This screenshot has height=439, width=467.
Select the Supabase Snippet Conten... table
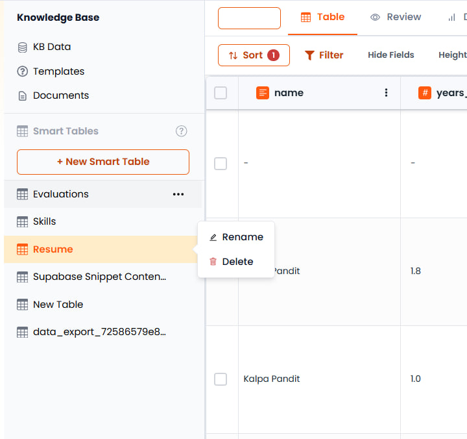coord(102,277)
